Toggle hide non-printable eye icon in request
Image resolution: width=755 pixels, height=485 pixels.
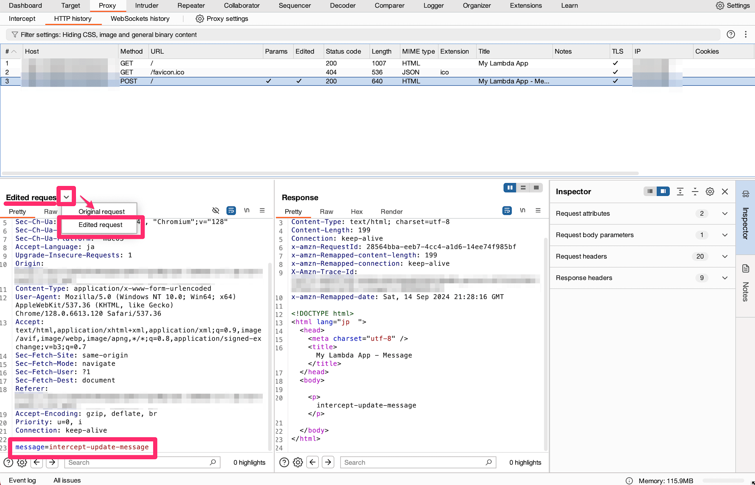(216, 210)
